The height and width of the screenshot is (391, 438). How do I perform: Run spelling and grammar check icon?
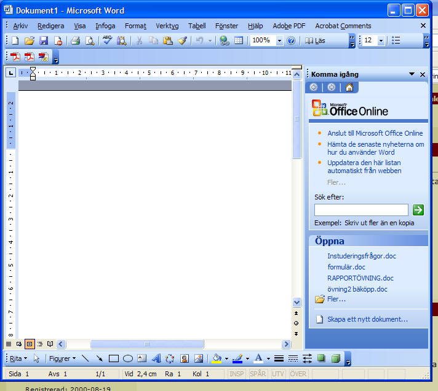pos(107,40)
